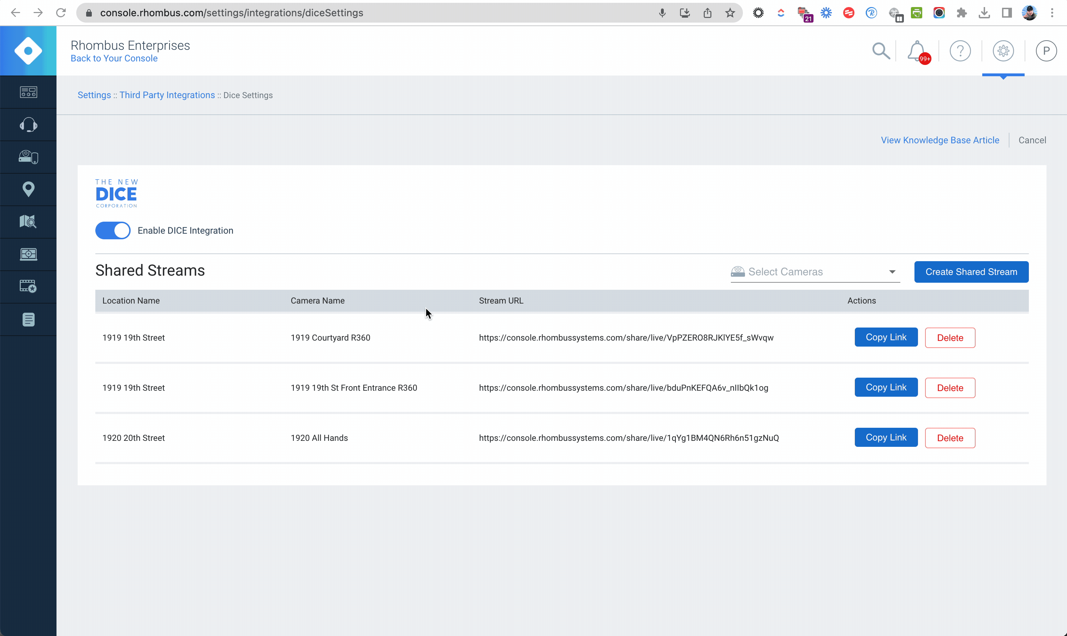
Task: Open the reports document sidebar icon
Action: click(28, 320)
